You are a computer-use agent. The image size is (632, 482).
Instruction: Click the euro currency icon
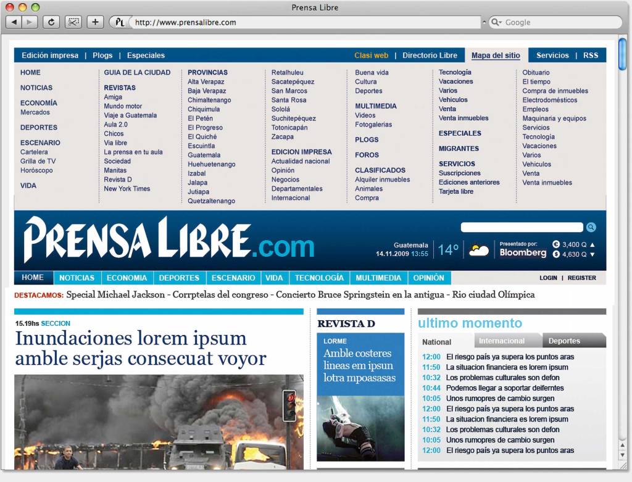[x=555, y=244]
